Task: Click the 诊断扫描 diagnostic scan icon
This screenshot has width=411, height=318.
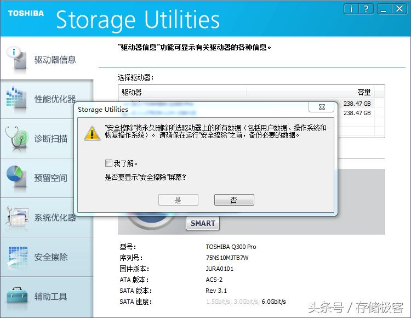Action: click(16, 138)
